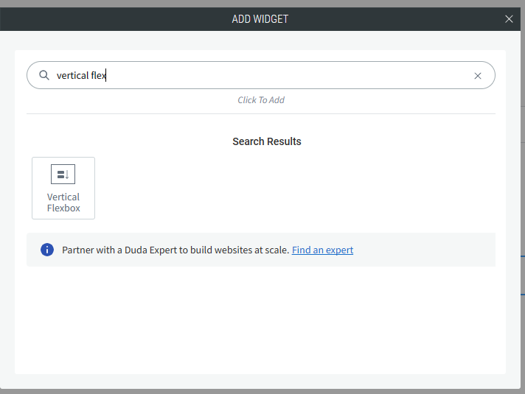Open the Find an expert link
Screen dimensions: 525x394
[322, 250]
